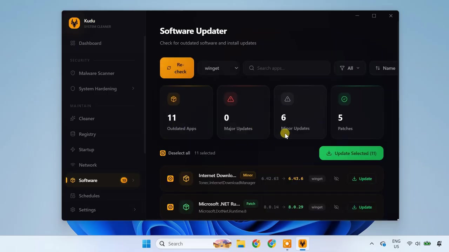The height and width of the screenshot is (252, 449).
Task: Click the Minor Updates triangle icon
Action: pos(287,99)
